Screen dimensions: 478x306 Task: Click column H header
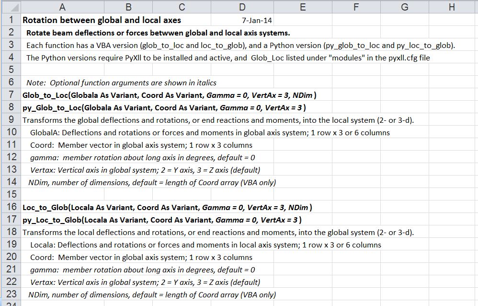click(452, 7)
